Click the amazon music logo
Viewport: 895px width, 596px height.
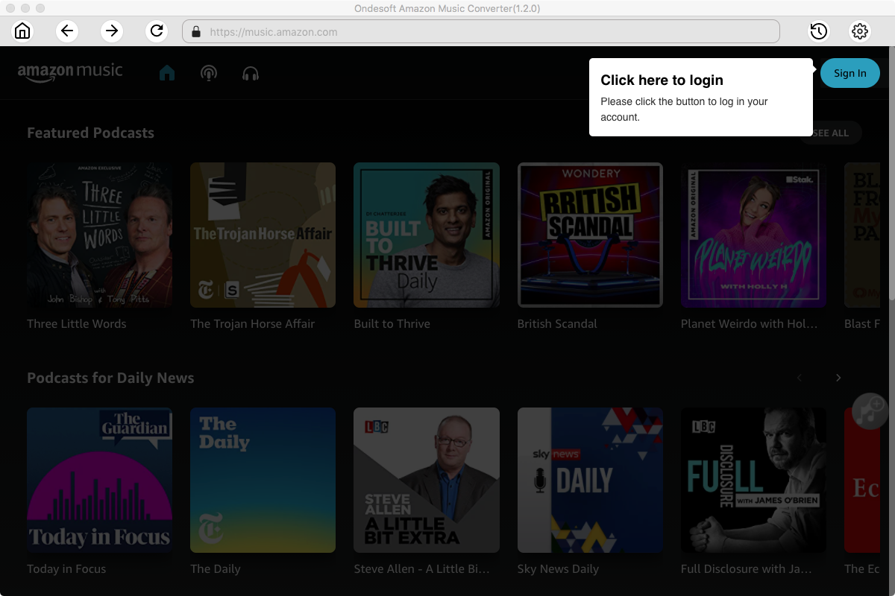point(70,72)
